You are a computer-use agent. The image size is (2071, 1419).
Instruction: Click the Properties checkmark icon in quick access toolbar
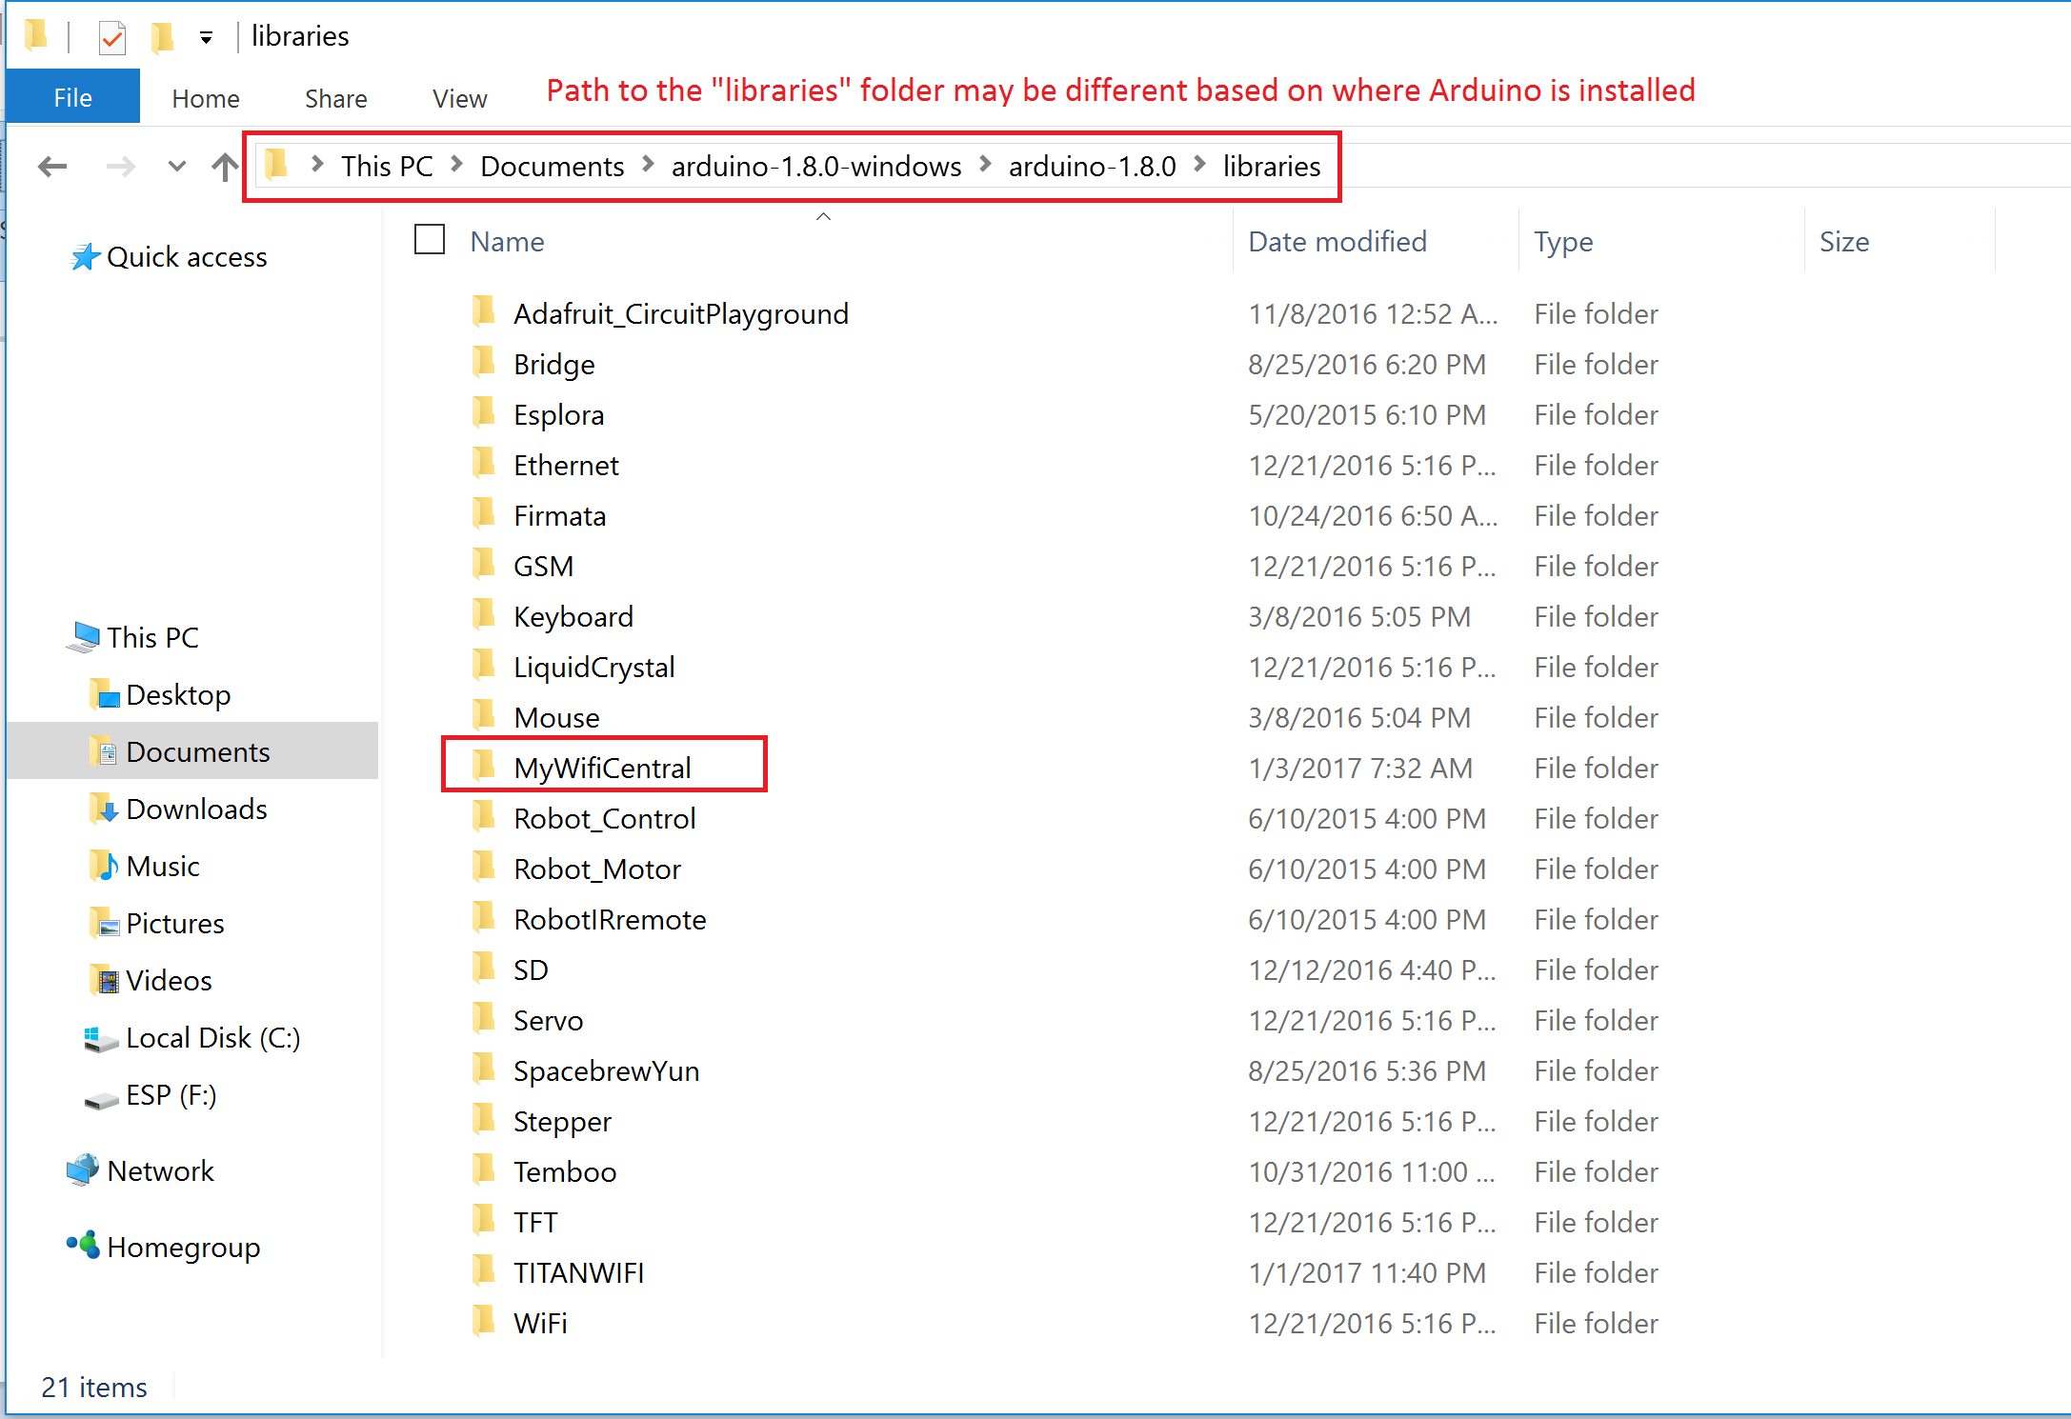111,36
